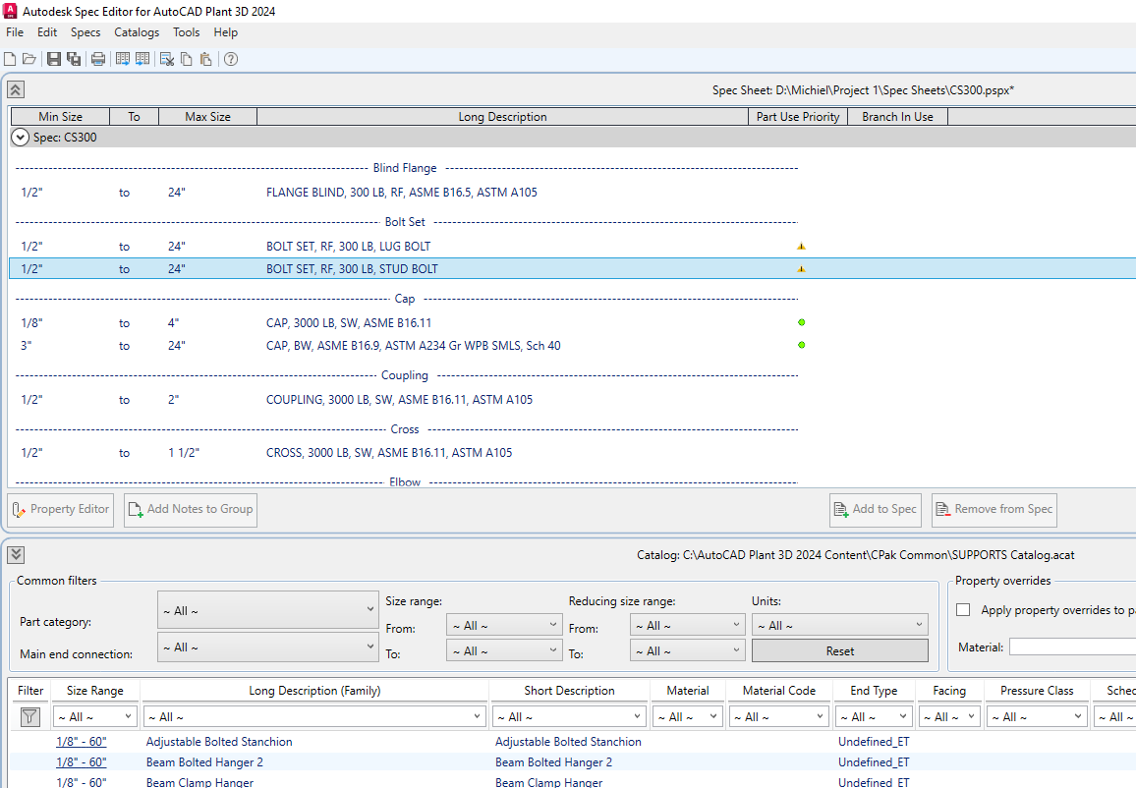Click Add Notes to Group button
This screenshot has height=788, width=1136.
click(191, 510)
